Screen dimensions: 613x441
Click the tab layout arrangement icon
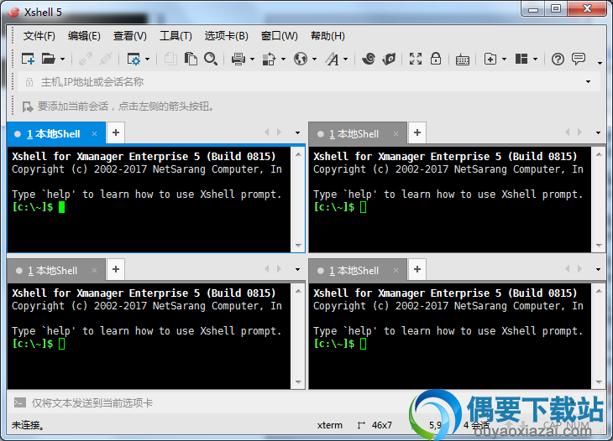click(x=521, y=59)
